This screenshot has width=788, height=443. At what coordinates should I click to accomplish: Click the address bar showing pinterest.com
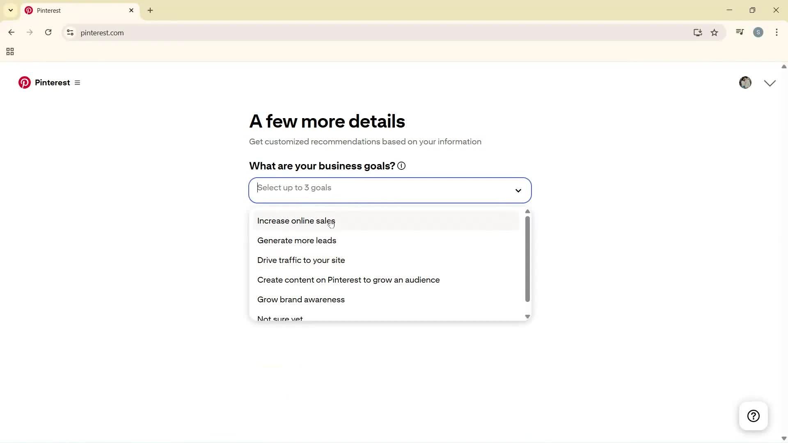(x=103, y=33)
